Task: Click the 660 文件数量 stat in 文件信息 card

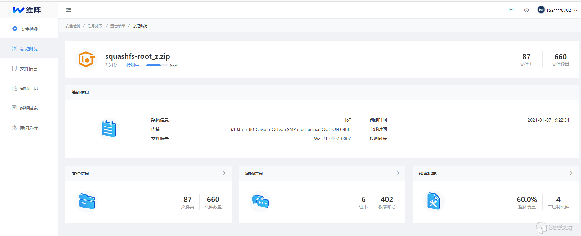Action: click(213, 202)
